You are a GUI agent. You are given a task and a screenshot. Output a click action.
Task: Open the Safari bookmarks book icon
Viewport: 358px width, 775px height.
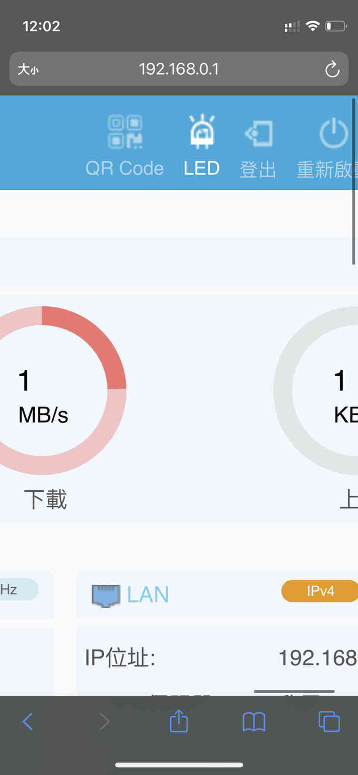click(254, 721)
